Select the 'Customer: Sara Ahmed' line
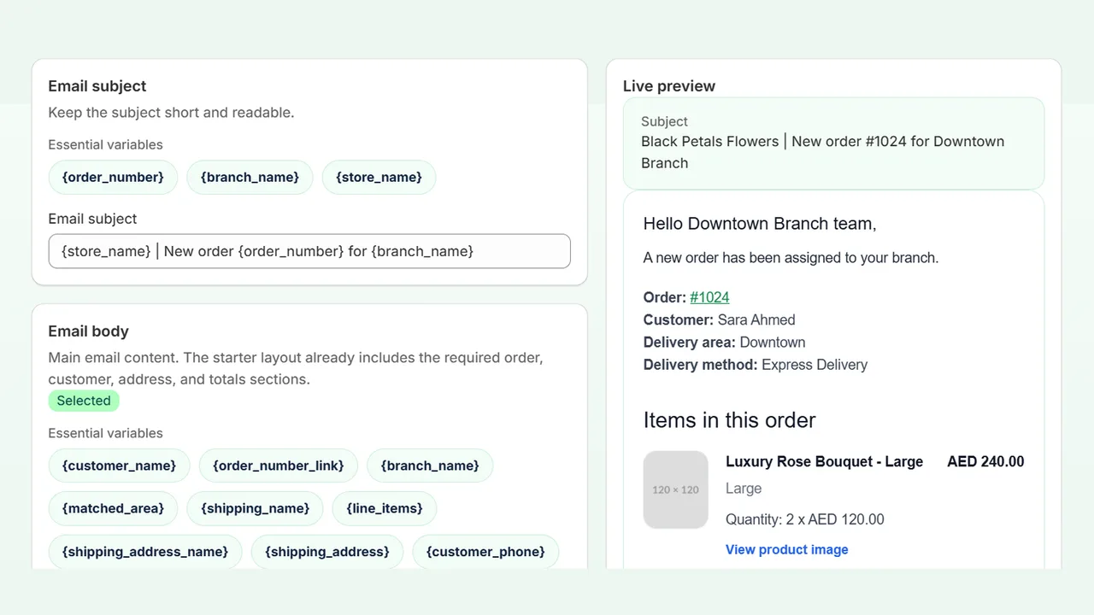This screenshot has width=1094, height=615. [720, 319]
